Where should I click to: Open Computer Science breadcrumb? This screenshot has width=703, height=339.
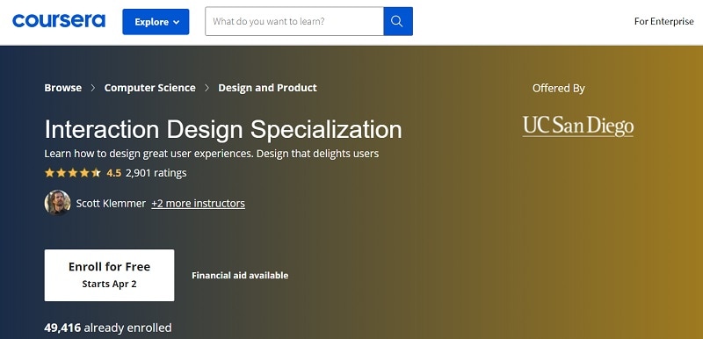click(149, 88)
